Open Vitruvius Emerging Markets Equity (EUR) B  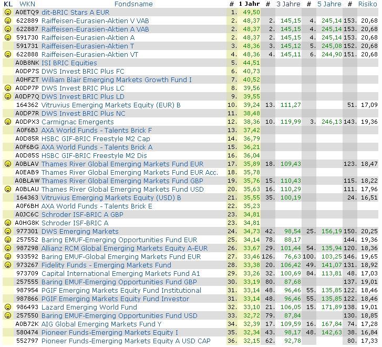[111, 105]
